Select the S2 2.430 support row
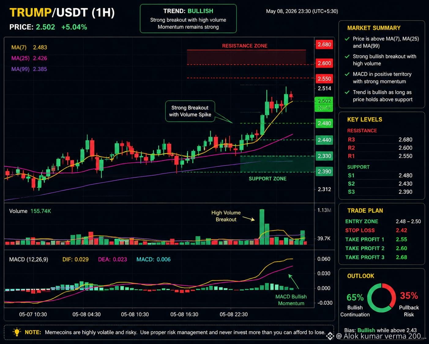429x344 pixels. coord(380,184)
